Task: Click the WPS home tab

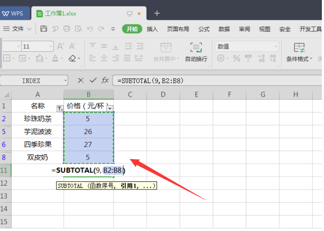Action: coord(14,14)
